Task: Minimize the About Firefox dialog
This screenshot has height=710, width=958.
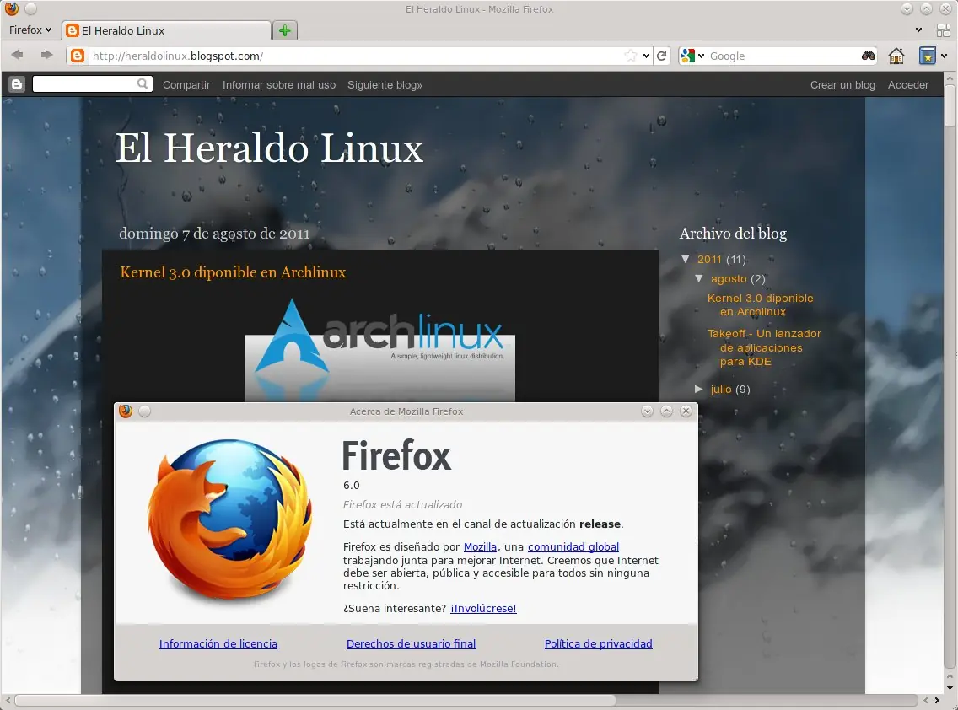Action: pyautogui.click(x=647, y=411)
